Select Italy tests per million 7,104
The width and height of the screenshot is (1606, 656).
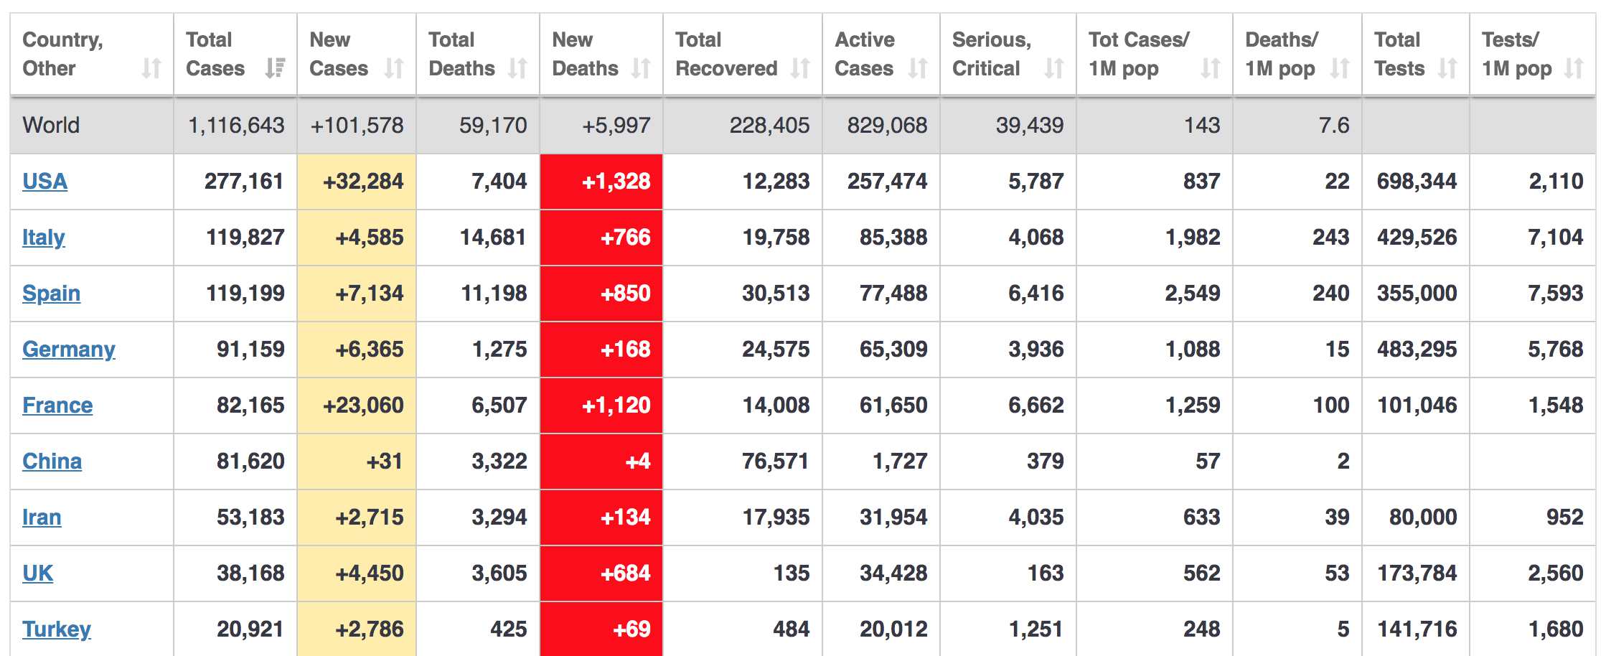[x=1555, y=238]
